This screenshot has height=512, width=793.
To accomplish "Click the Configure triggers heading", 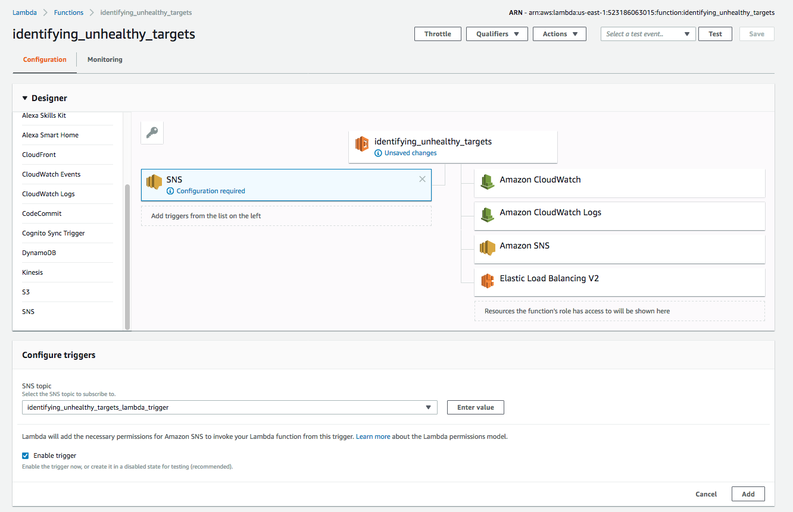I will pyautogui.click(x=59, y=355).
